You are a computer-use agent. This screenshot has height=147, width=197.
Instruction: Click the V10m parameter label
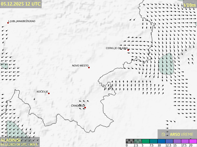[189, 5]
